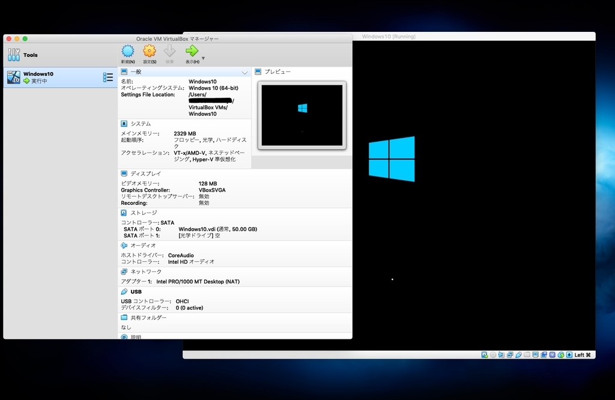Click the mouse integration indicator in VM status bar
Image resolution: width=615 pixels, height=400 pixels.
point(561,355)
